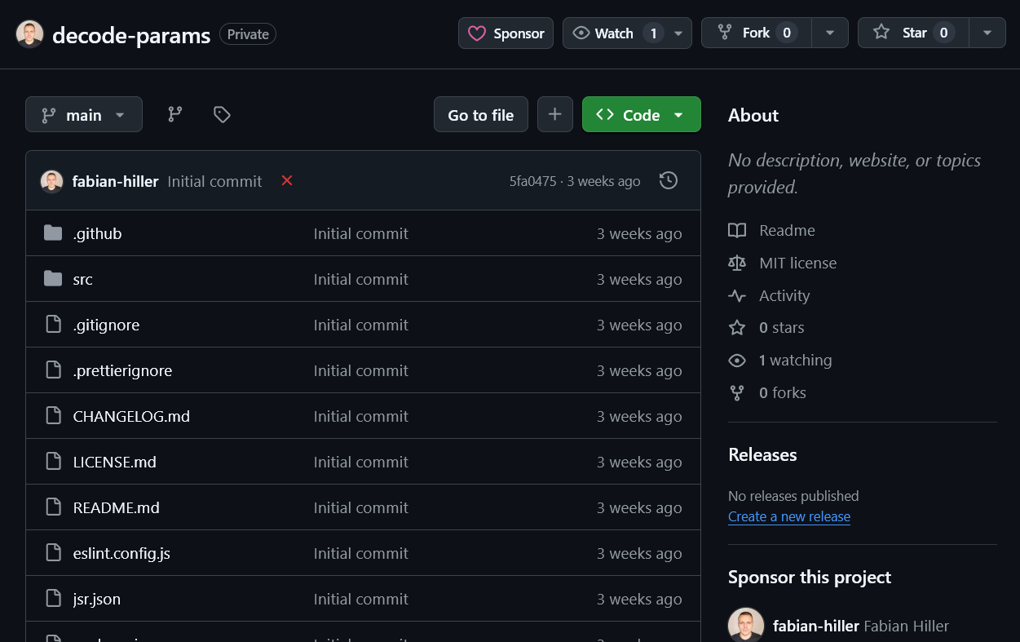Open fabian-hiller in the latest commit bar
Image resolution: width=1020 pixels, height=642 pixels.
pyautogui.click(x=115, y=181)
